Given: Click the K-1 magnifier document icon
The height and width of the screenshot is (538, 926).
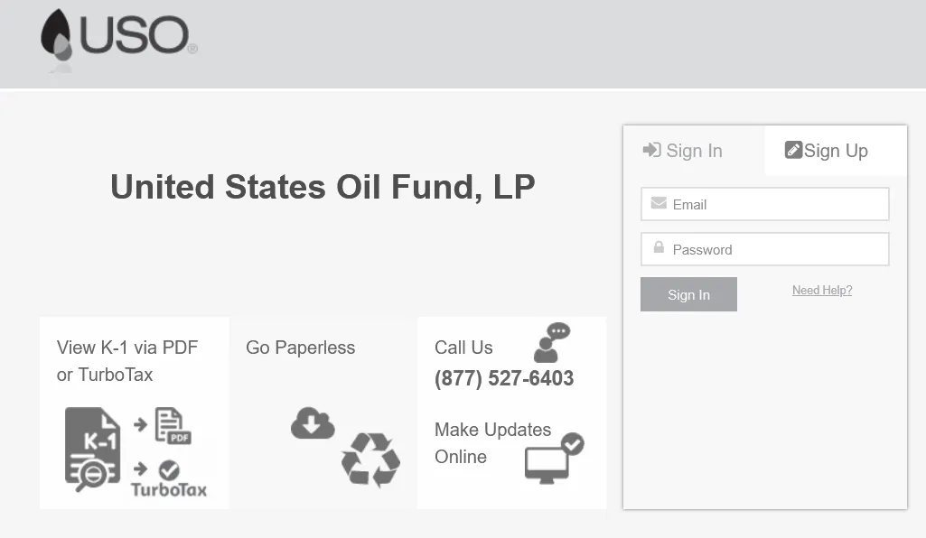Looking at the screenshot, I should pos(89,447).
